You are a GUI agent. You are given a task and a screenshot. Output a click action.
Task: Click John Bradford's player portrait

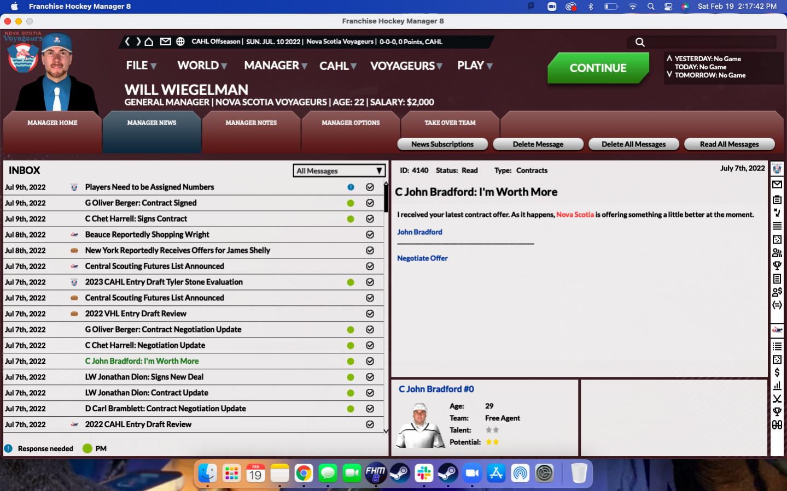click(420, 425)
